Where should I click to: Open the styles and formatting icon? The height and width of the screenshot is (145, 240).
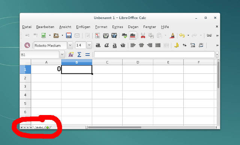[27, 45]
